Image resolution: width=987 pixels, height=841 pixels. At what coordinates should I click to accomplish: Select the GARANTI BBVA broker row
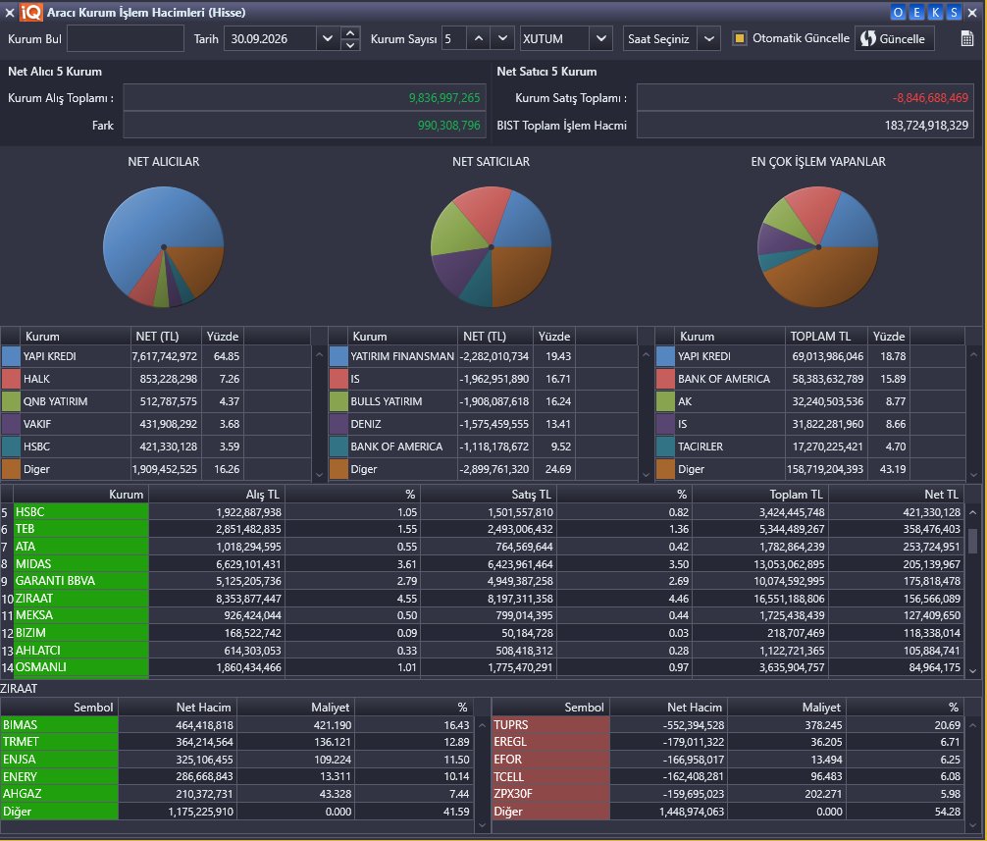tap(482, 581)
